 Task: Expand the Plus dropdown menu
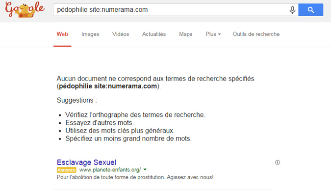tap(213, 34)
